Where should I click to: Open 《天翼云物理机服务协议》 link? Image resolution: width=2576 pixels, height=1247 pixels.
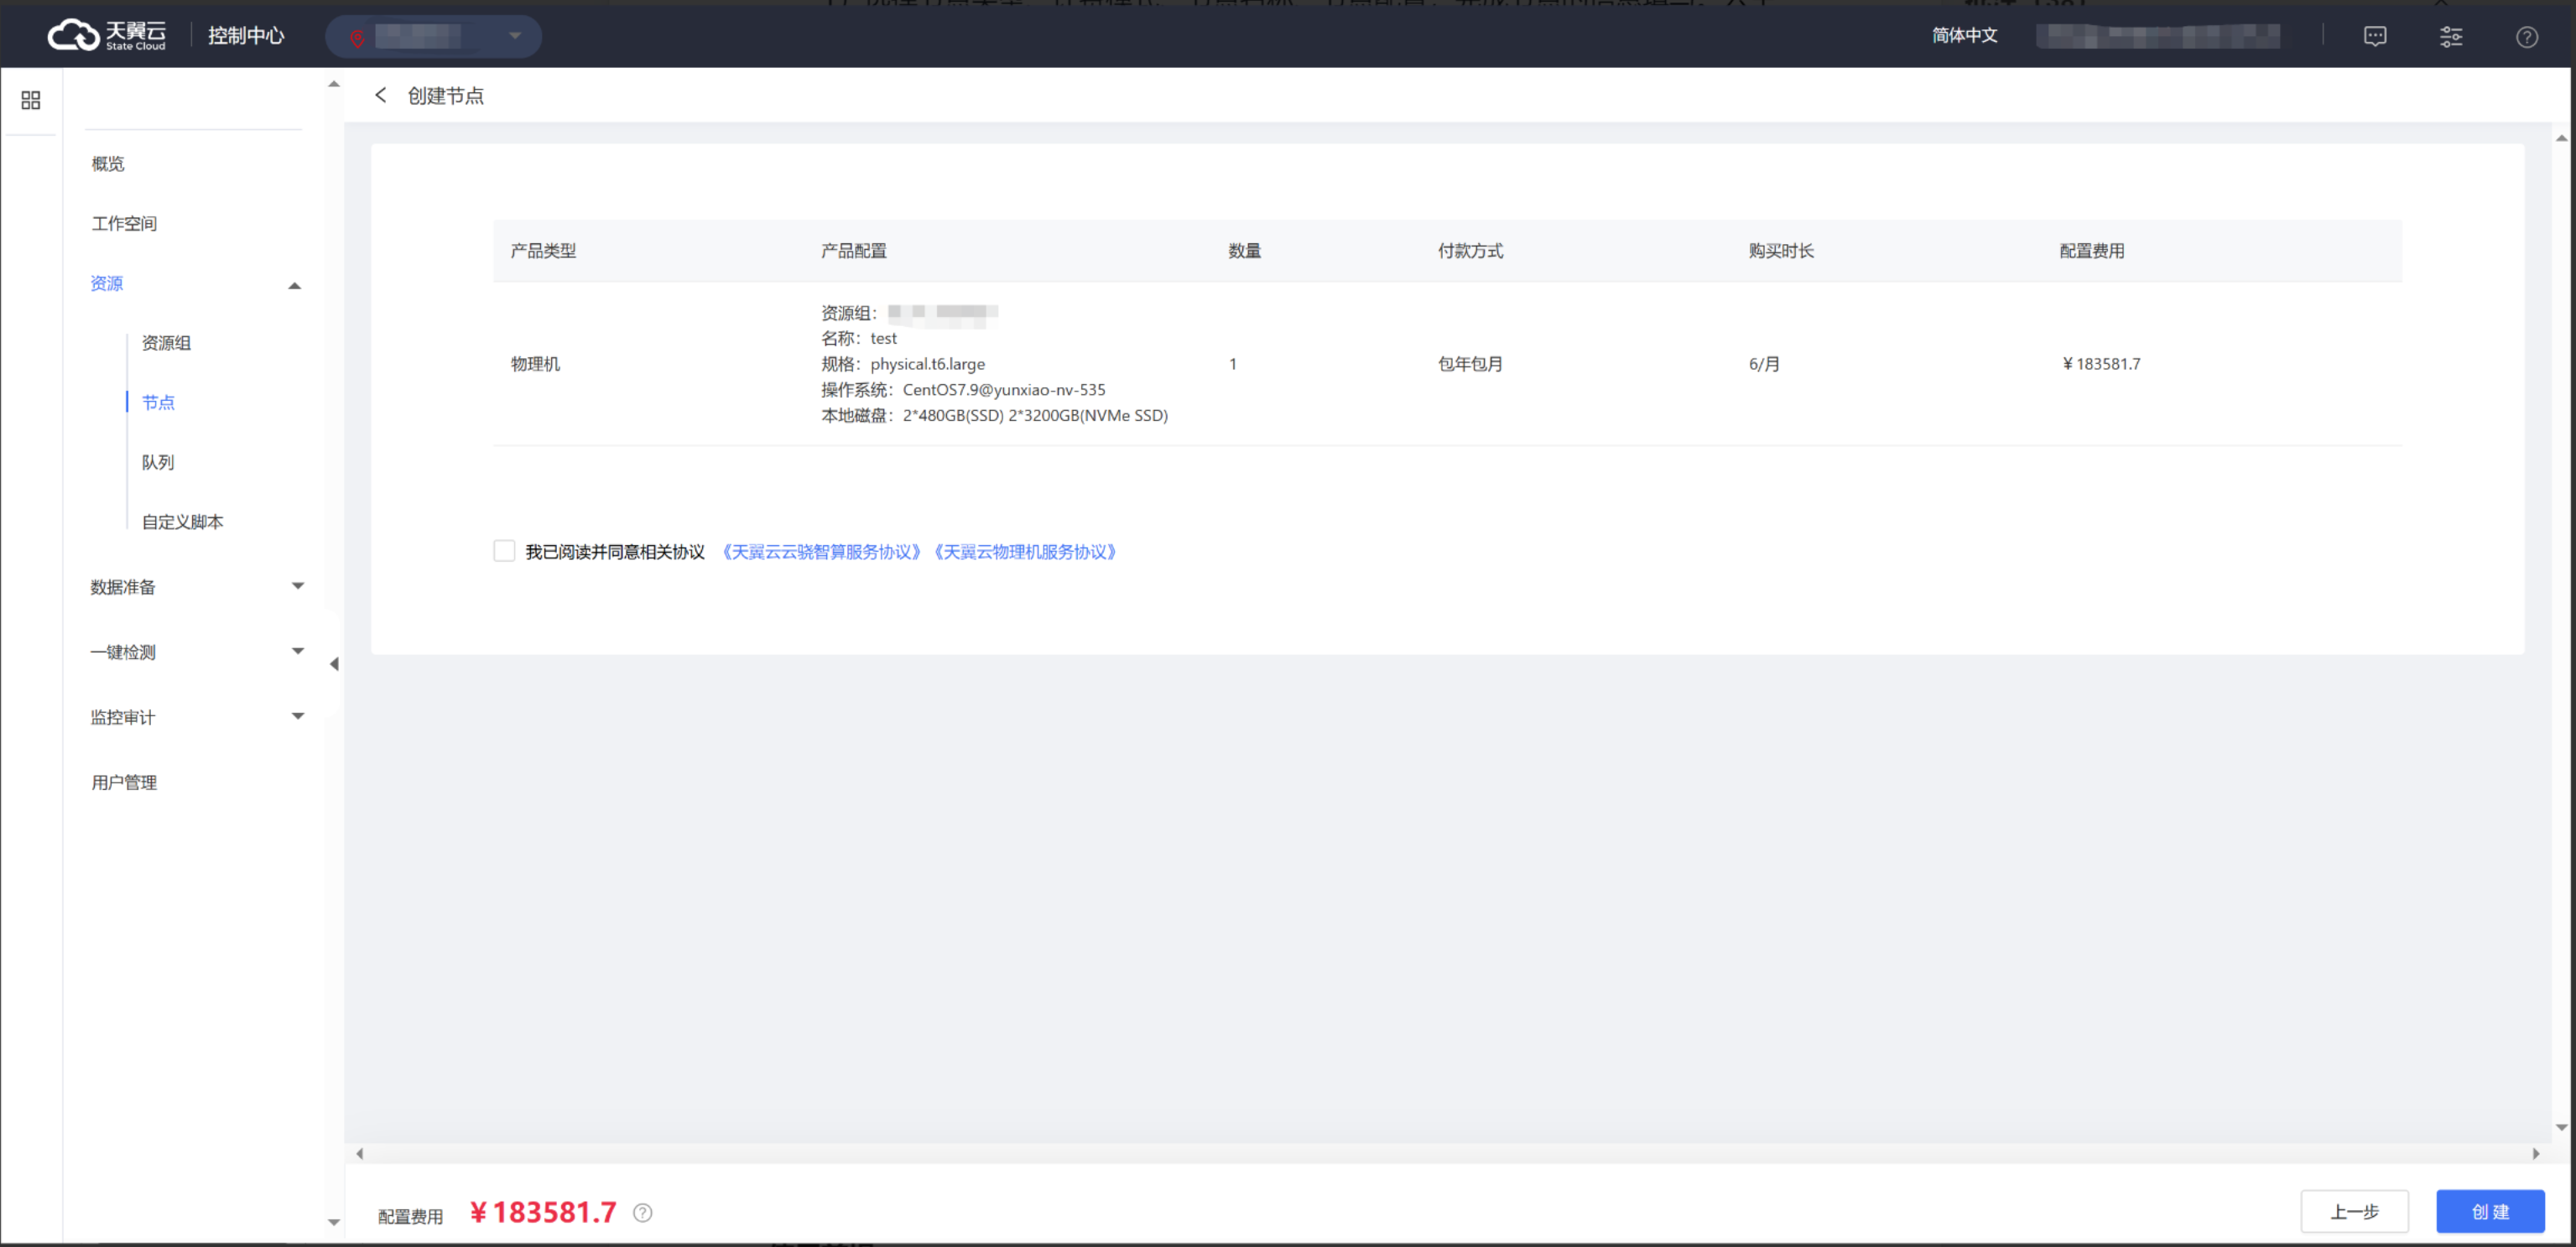coord(1025,552)
